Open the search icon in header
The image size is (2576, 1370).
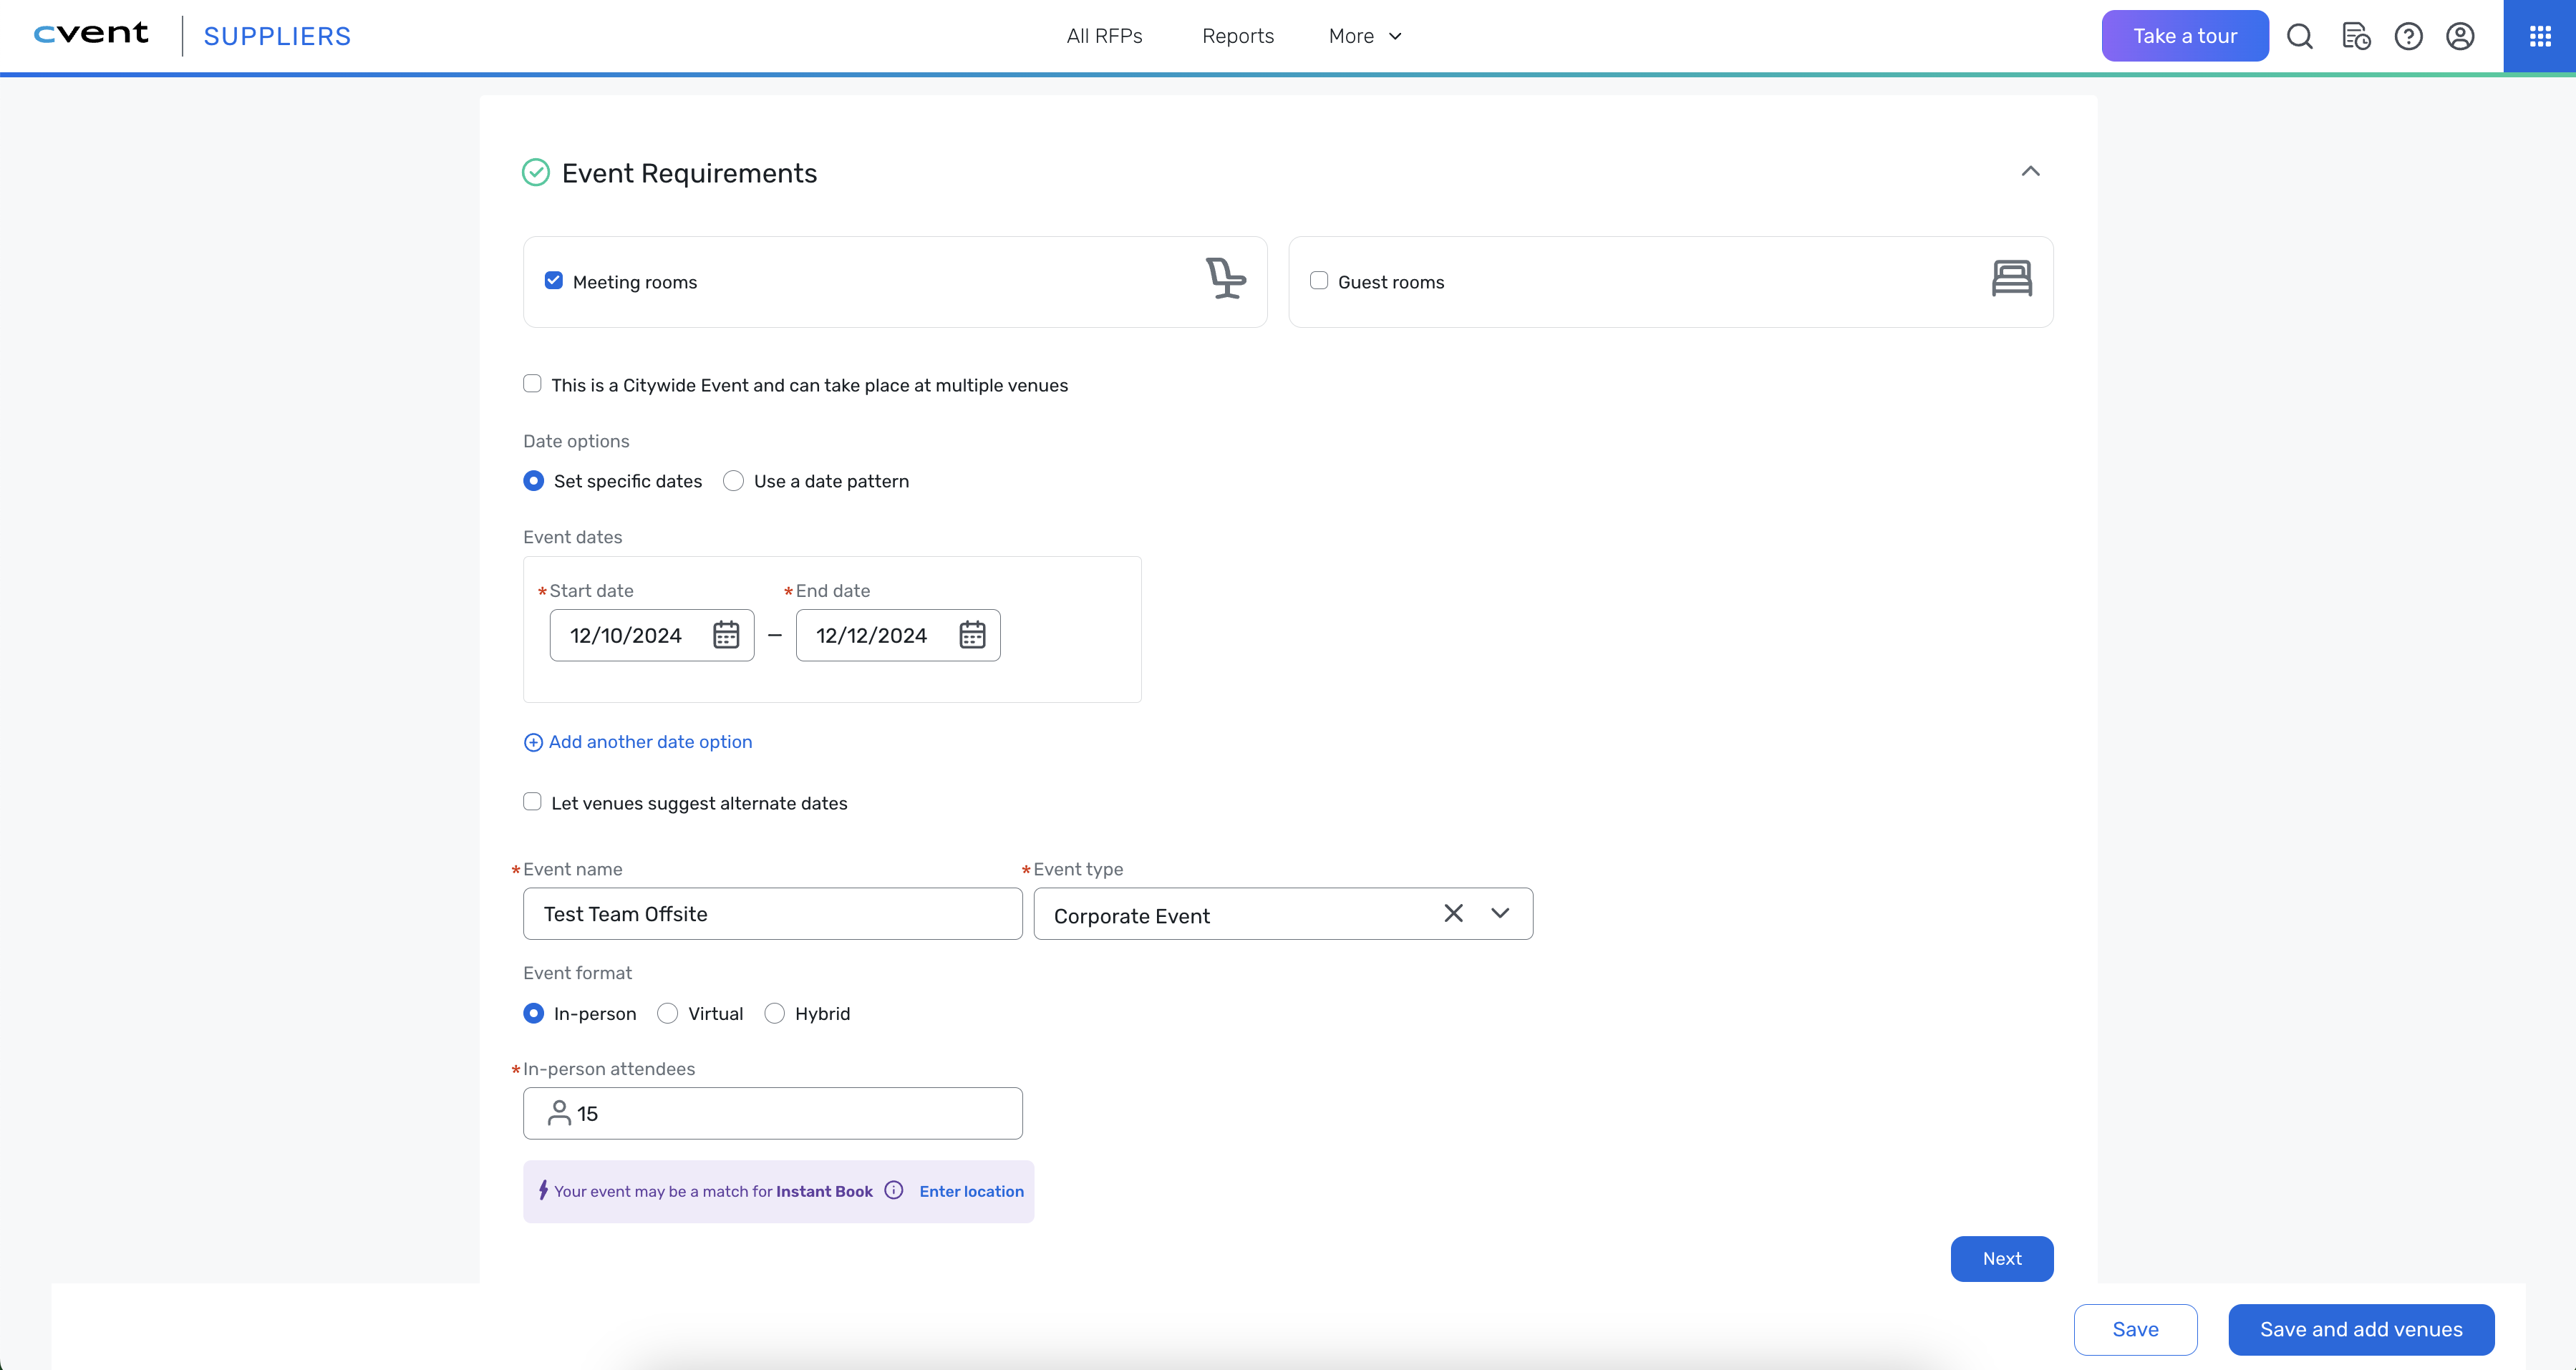2300,37
